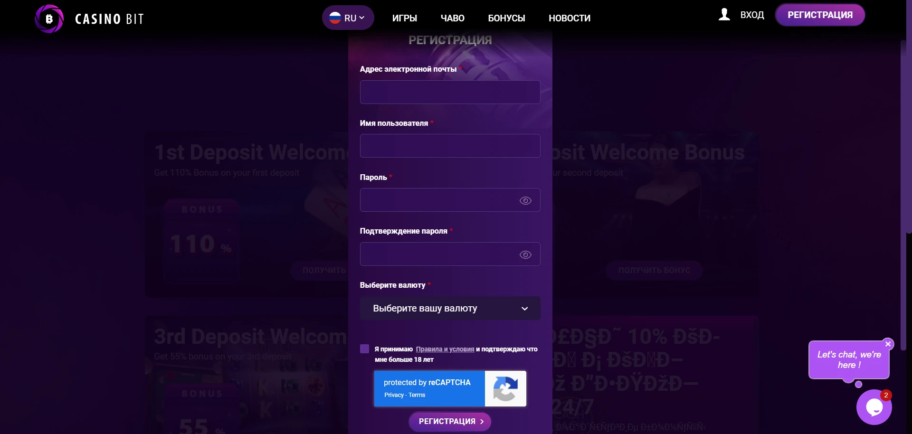Focus the email address input field
Image resolution: width=912 pixels, height=434 pixels.
(450, 92)
